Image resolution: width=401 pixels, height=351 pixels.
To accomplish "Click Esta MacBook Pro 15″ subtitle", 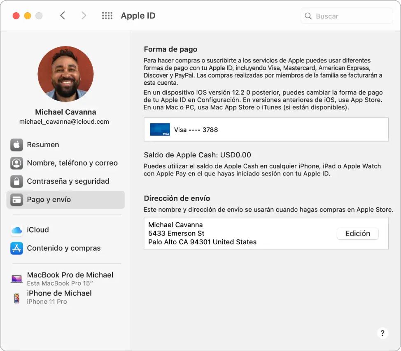I will click(60, 283).
